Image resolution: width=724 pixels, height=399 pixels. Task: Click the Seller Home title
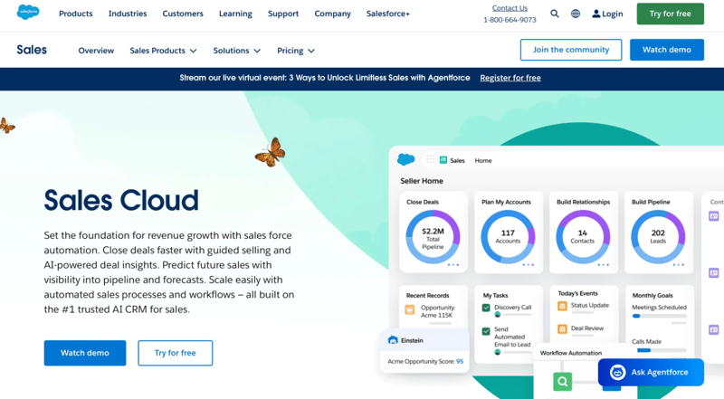[422, 181]
